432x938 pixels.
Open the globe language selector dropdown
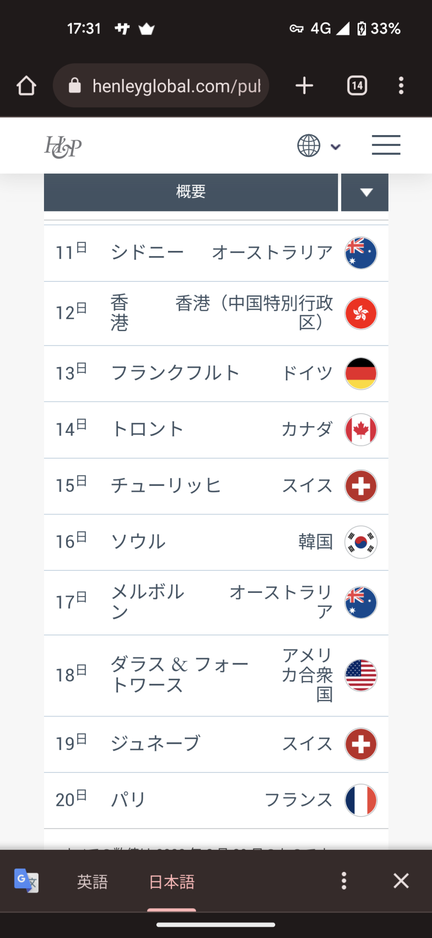tap(318, 145)
